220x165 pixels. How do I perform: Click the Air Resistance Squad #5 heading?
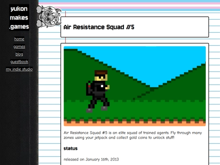[99, 27]
